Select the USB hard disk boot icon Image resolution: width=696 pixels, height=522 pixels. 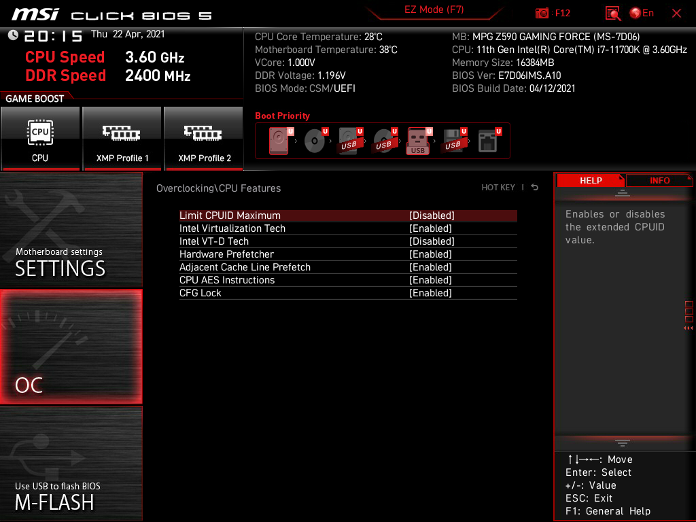(x=351, y=141)
